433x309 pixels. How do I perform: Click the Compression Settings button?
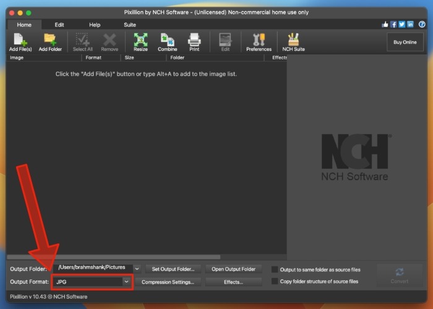pos(168,282)
